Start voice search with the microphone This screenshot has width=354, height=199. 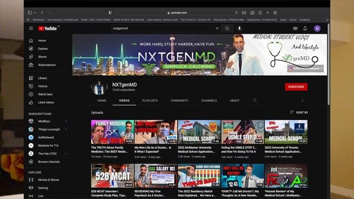tap(240, 28)
